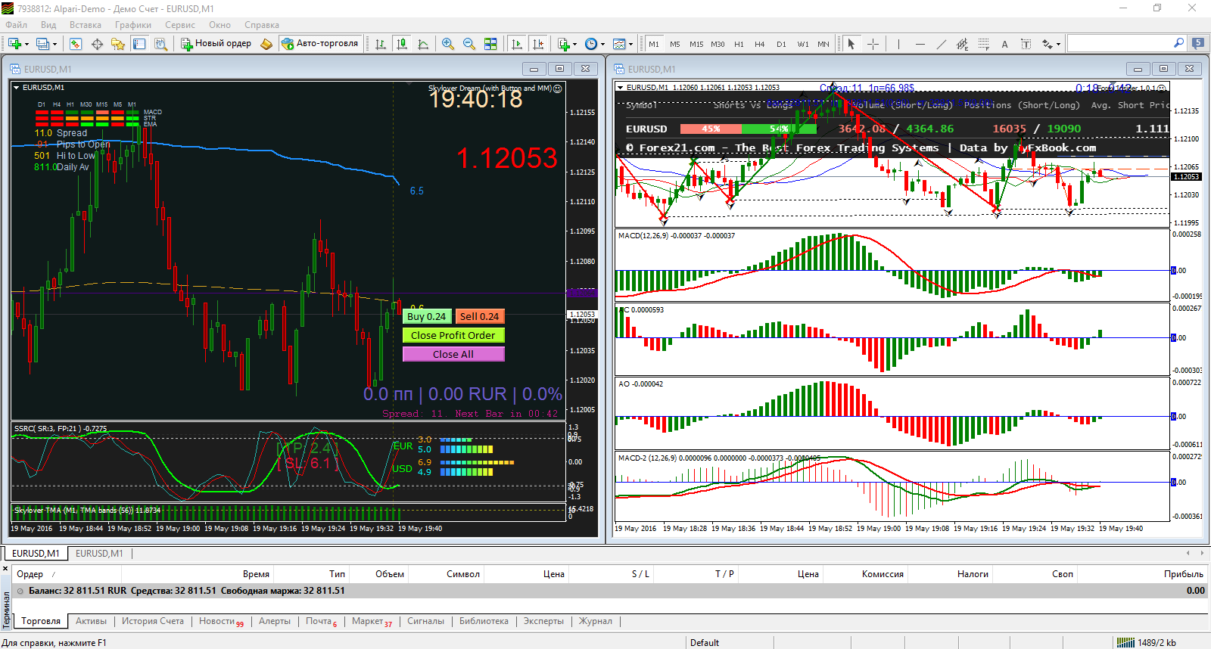The width and height of the screenshot is (1211, 649).
Task: Open the Profiles toolbar icon
Action: (x=43, y=44)
